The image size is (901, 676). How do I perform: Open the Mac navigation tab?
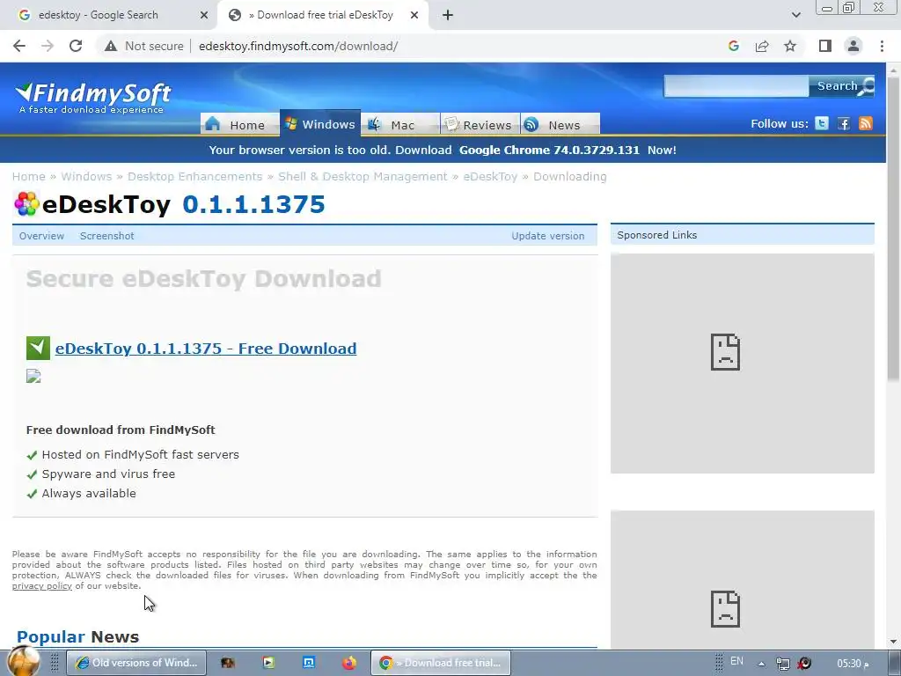(x=400, y=124)
